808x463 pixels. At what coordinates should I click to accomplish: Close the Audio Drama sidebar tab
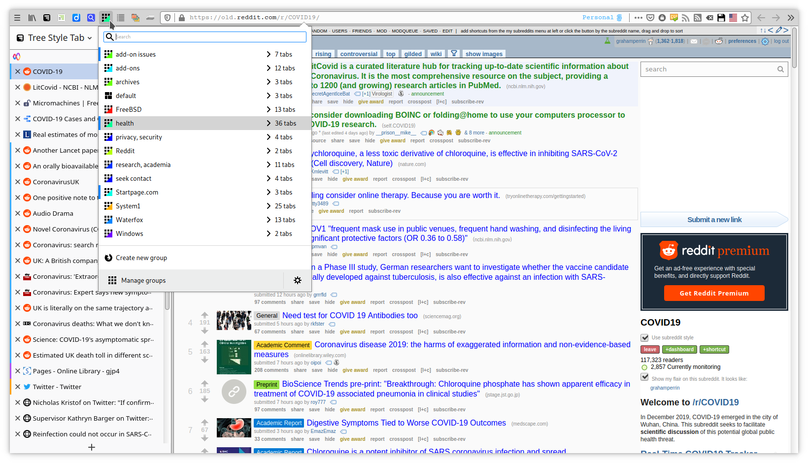coord(18,213)
